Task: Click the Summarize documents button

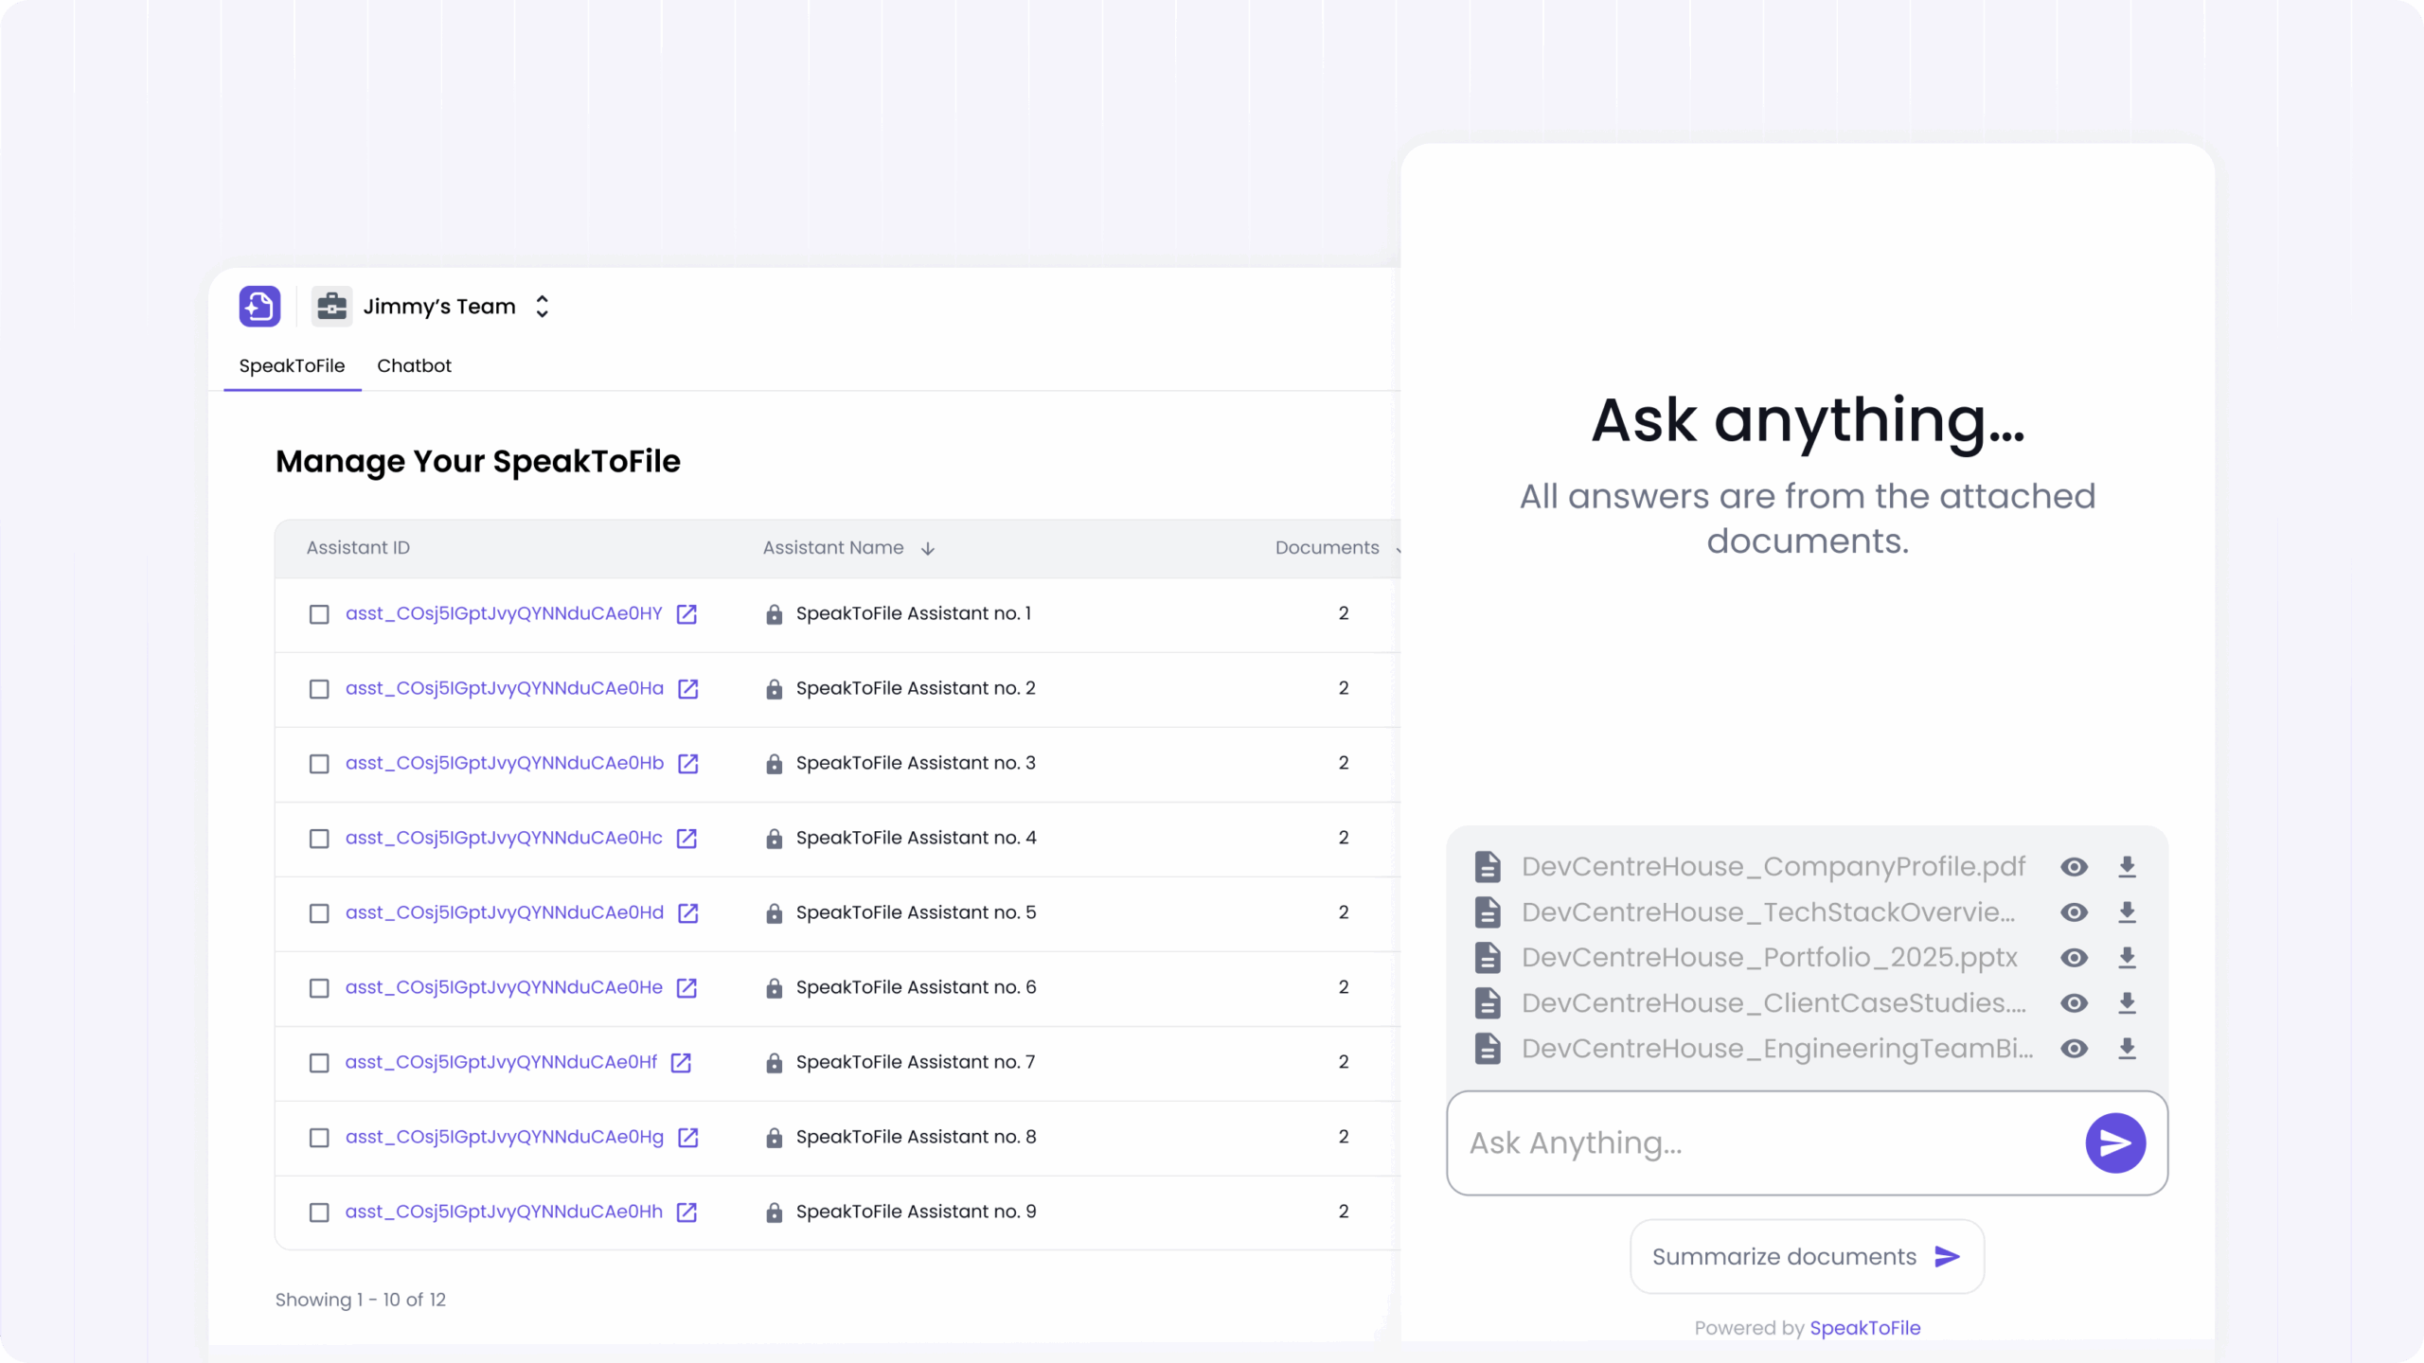Action: [x=1807, y=1257]
